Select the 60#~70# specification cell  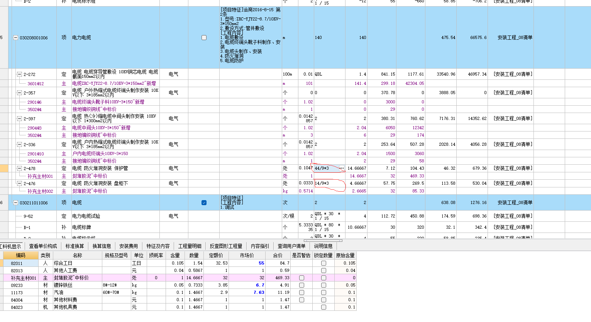[x=116, y=292]
